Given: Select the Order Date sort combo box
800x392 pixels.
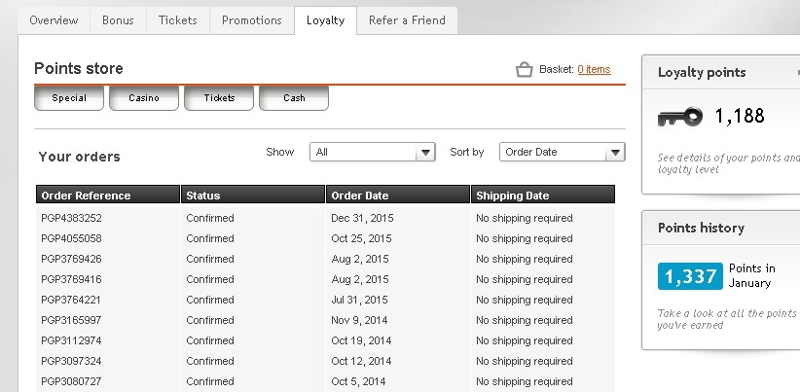Looking at the screenshot, I should point(563,152).
